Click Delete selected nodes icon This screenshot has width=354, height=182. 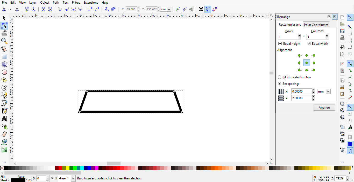pos(17,9)
